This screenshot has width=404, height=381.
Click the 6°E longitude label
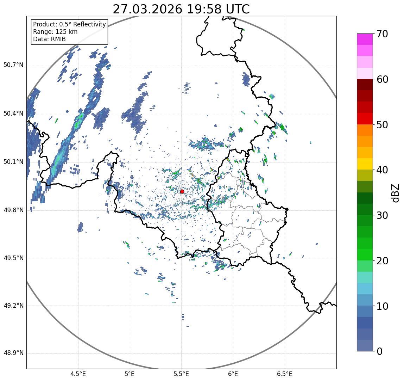tap(233, 374)
